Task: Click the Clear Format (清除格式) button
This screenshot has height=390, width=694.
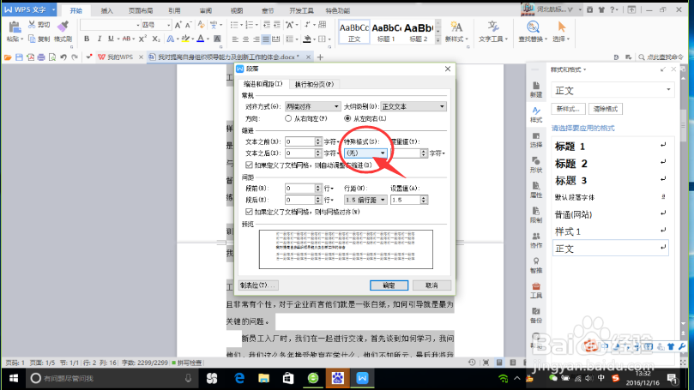Action: point(606,109)
